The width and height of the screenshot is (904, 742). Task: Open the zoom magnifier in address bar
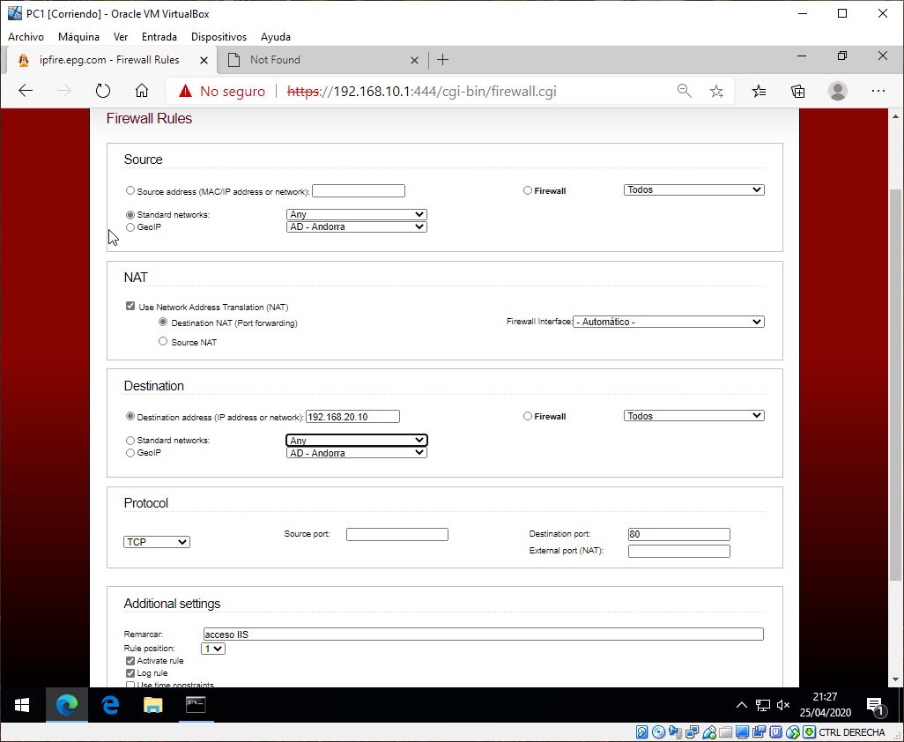point(685,91)
